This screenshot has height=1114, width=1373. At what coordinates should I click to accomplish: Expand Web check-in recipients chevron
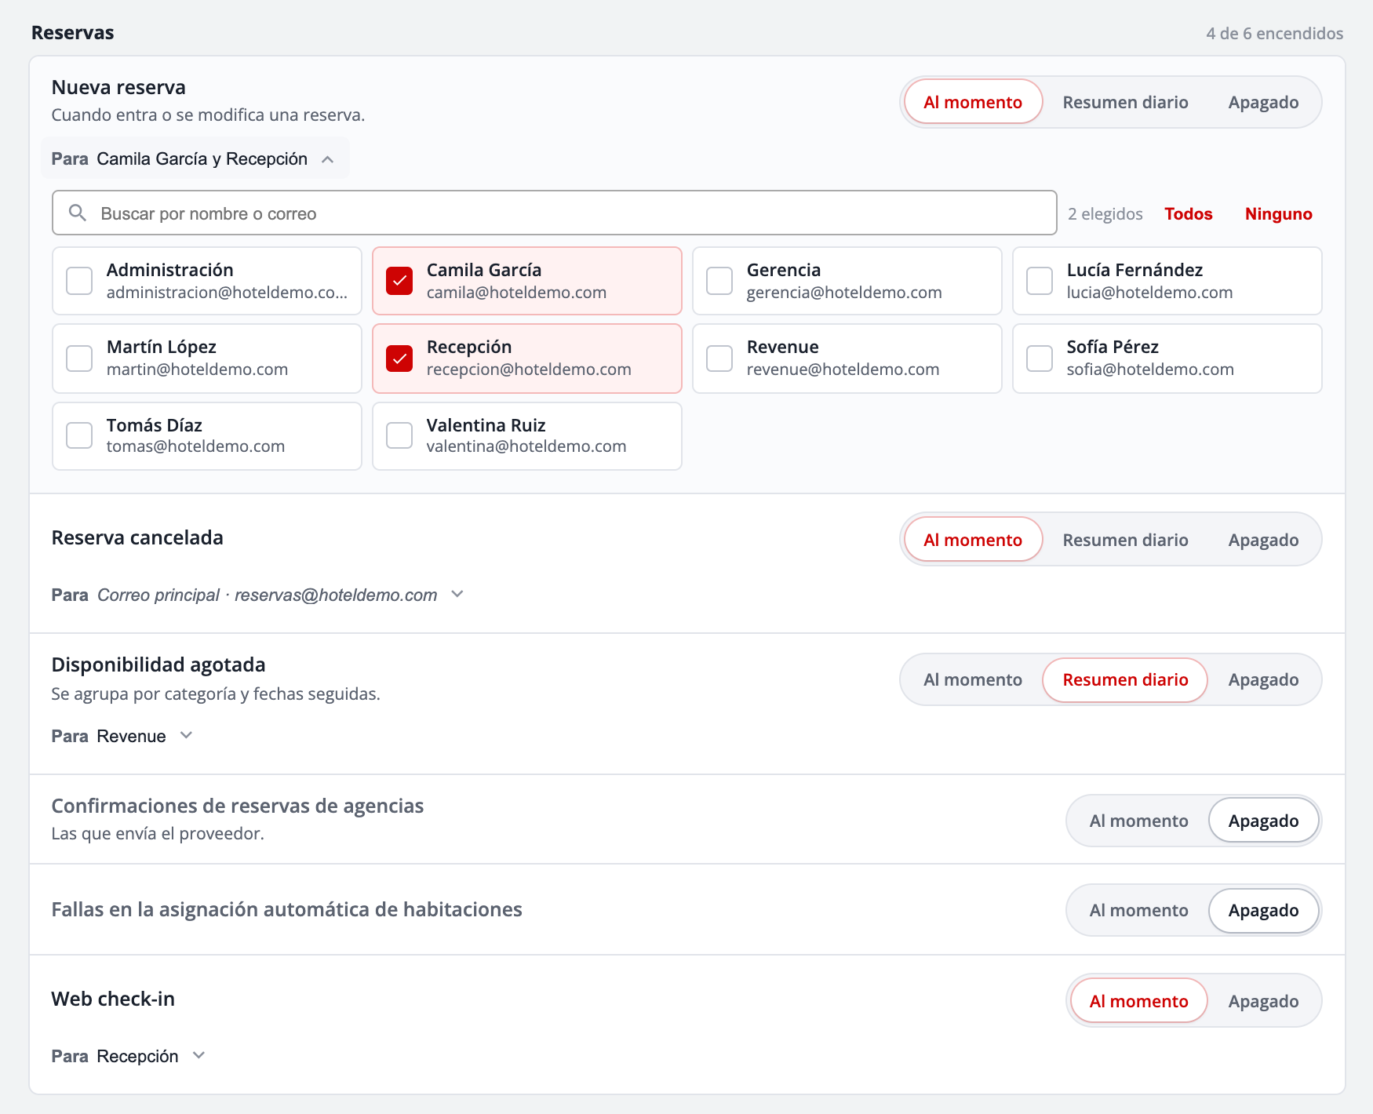[199, 1056]
